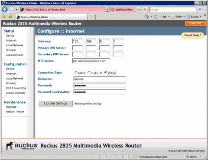208x160 pixels.
Task: Click the Gateway third octet field
Action: click(x=104, y=42)
